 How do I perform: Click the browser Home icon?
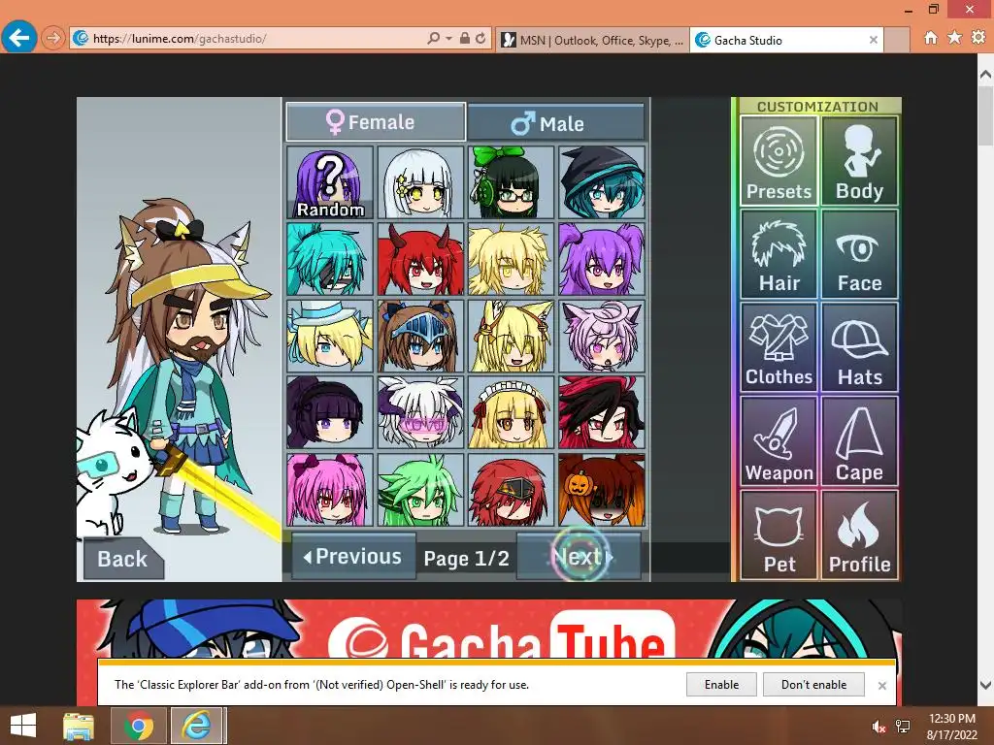[x=931, y=38]
